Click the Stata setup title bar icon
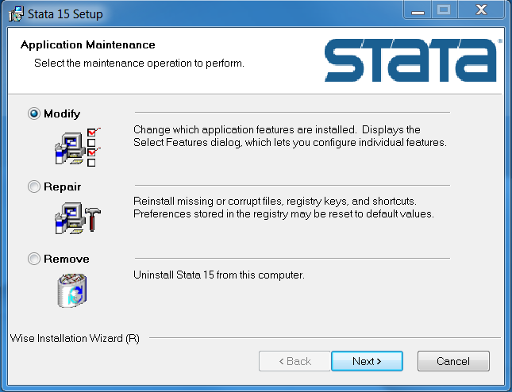This screenshot has height=392, width=512. pos(17,14)
